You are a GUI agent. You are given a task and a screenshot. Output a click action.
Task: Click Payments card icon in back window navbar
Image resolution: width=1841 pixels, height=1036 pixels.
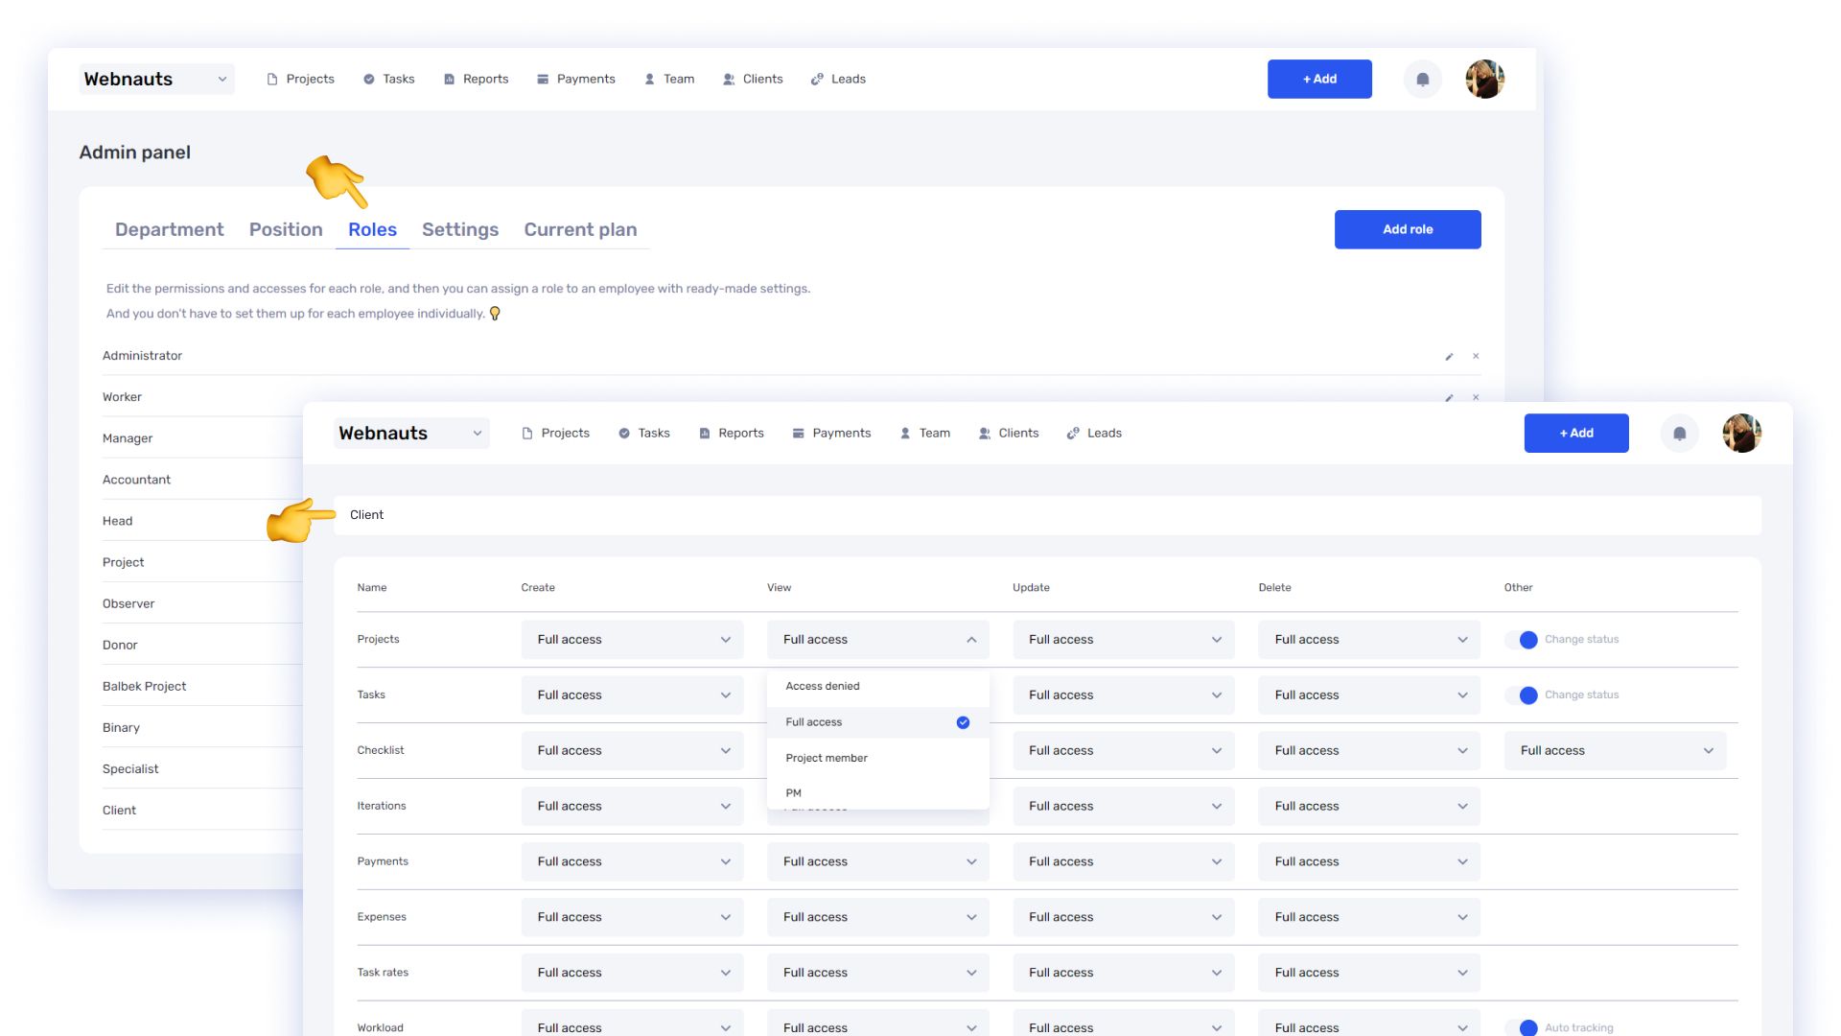click(x=543, y=80)
